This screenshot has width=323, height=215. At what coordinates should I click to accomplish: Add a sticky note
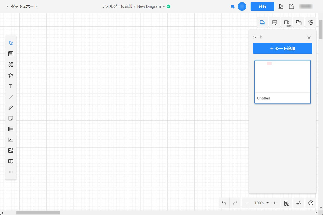pyautogui.click(x=11, y=118)
